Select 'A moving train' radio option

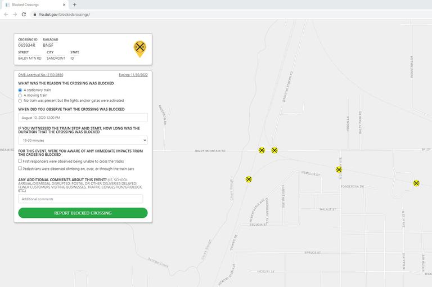20,96
